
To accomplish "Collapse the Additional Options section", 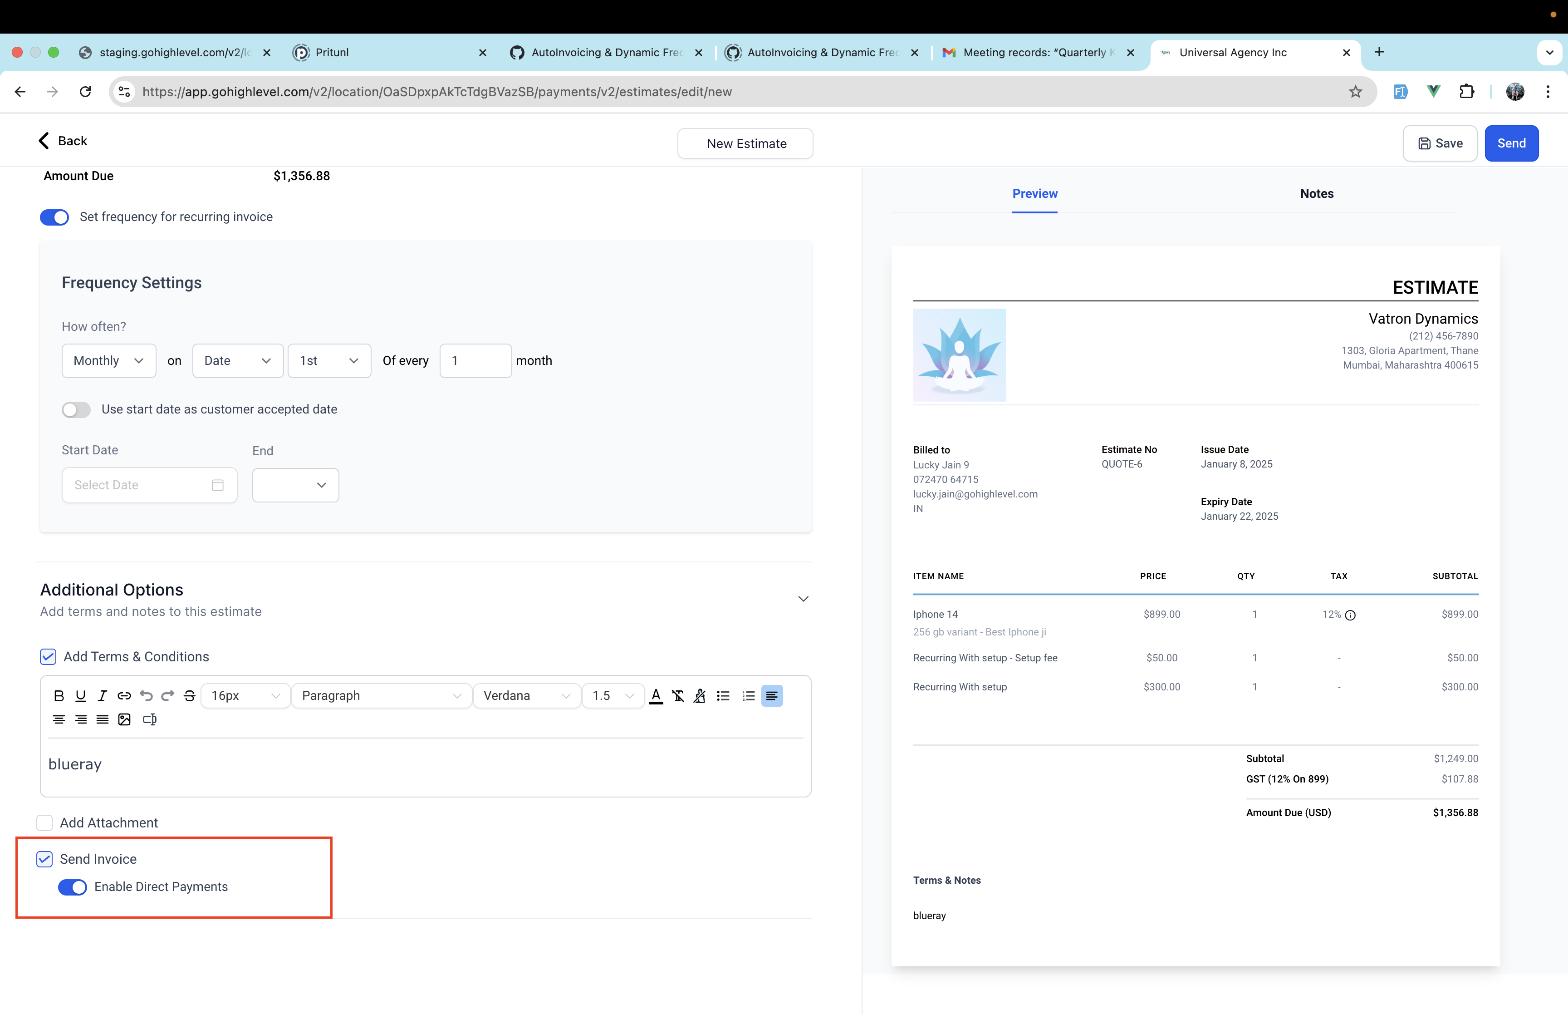I will (803, 599).
